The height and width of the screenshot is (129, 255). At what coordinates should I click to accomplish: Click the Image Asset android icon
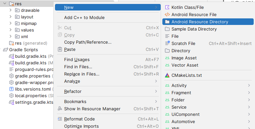(167, 58)
